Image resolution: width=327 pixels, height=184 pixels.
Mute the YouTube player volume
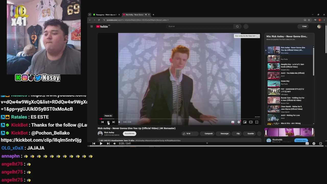(x=119, y=122)
